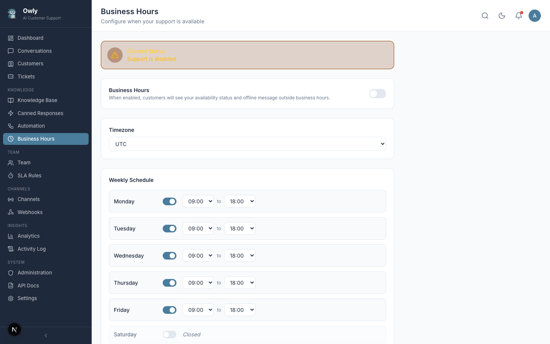Collapse the sidebar with the chevron

click(46, 336)
